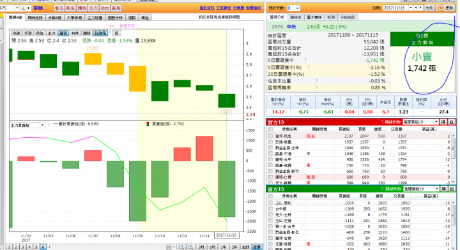Click the blue question mark beside 紅綠柱

[x=111, y=33]
